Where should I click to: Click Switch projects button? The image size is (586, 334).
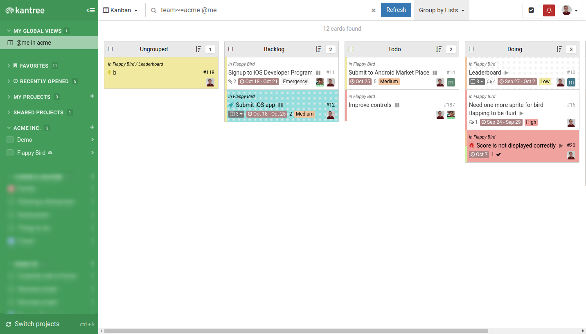coord(49,324)
